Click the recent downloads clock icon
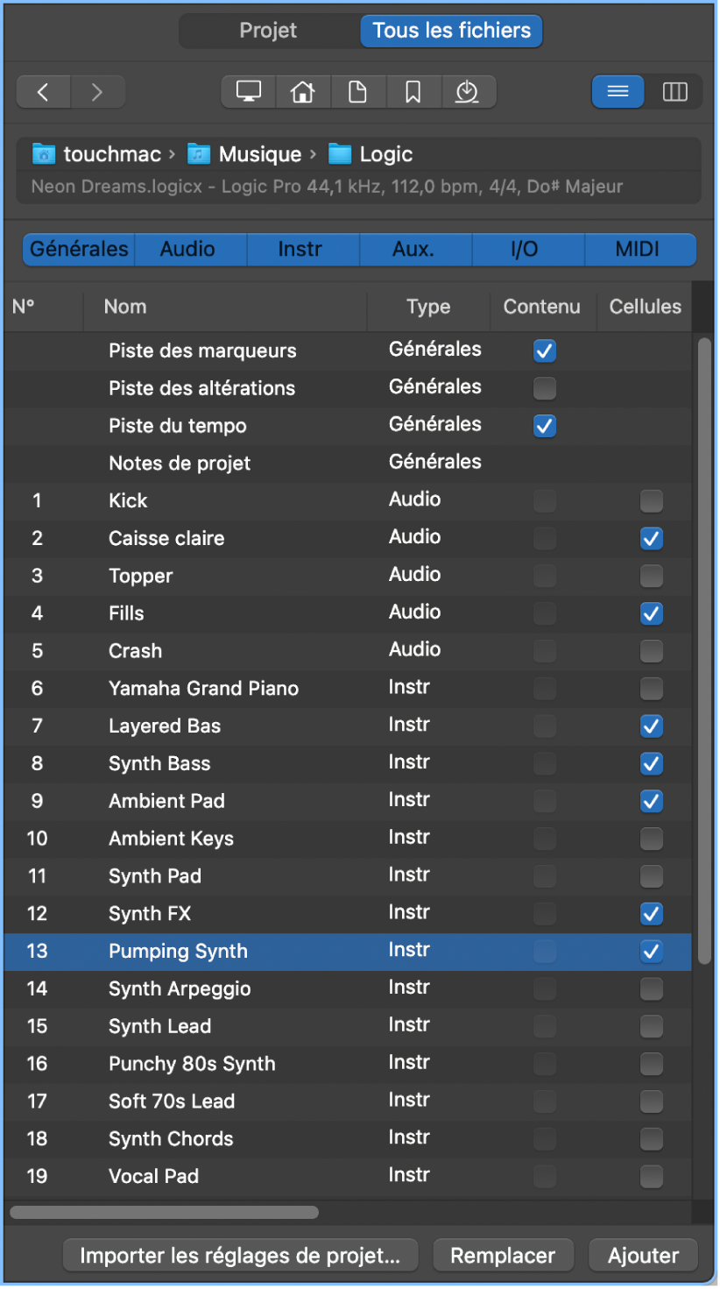This screenshot has width=720, height=1289. [468, 92]
